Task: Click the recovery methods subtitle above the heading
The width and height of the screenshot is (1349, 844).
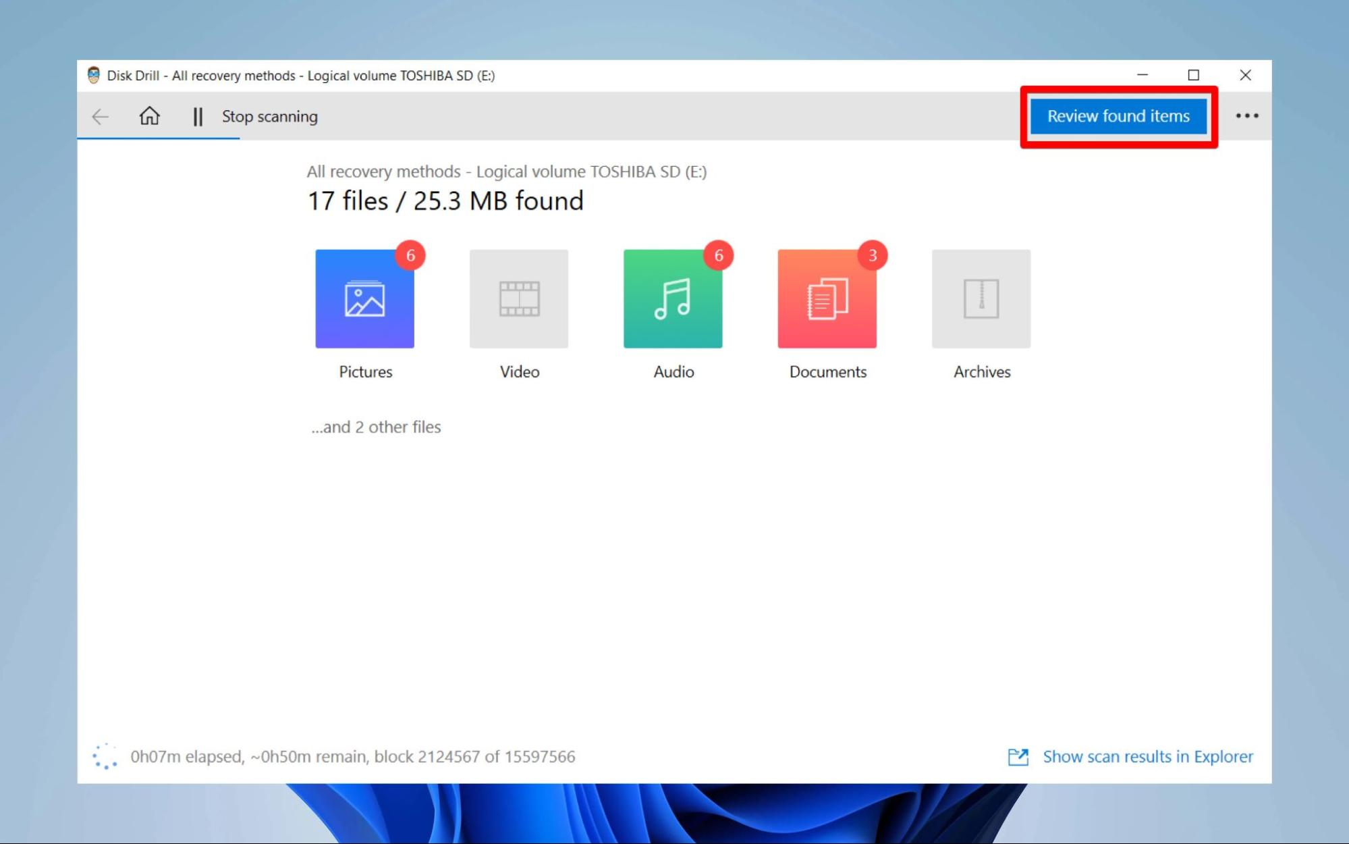Action: click(x=507, y=172)
